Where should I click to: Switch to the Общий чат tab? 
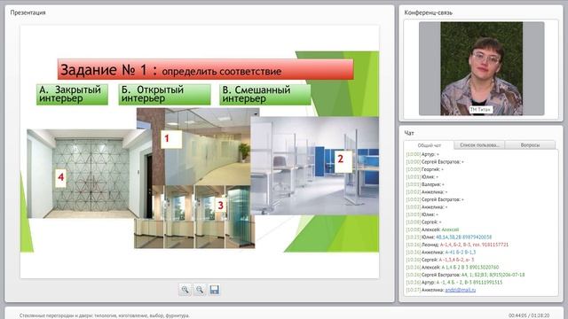(430, 145)
